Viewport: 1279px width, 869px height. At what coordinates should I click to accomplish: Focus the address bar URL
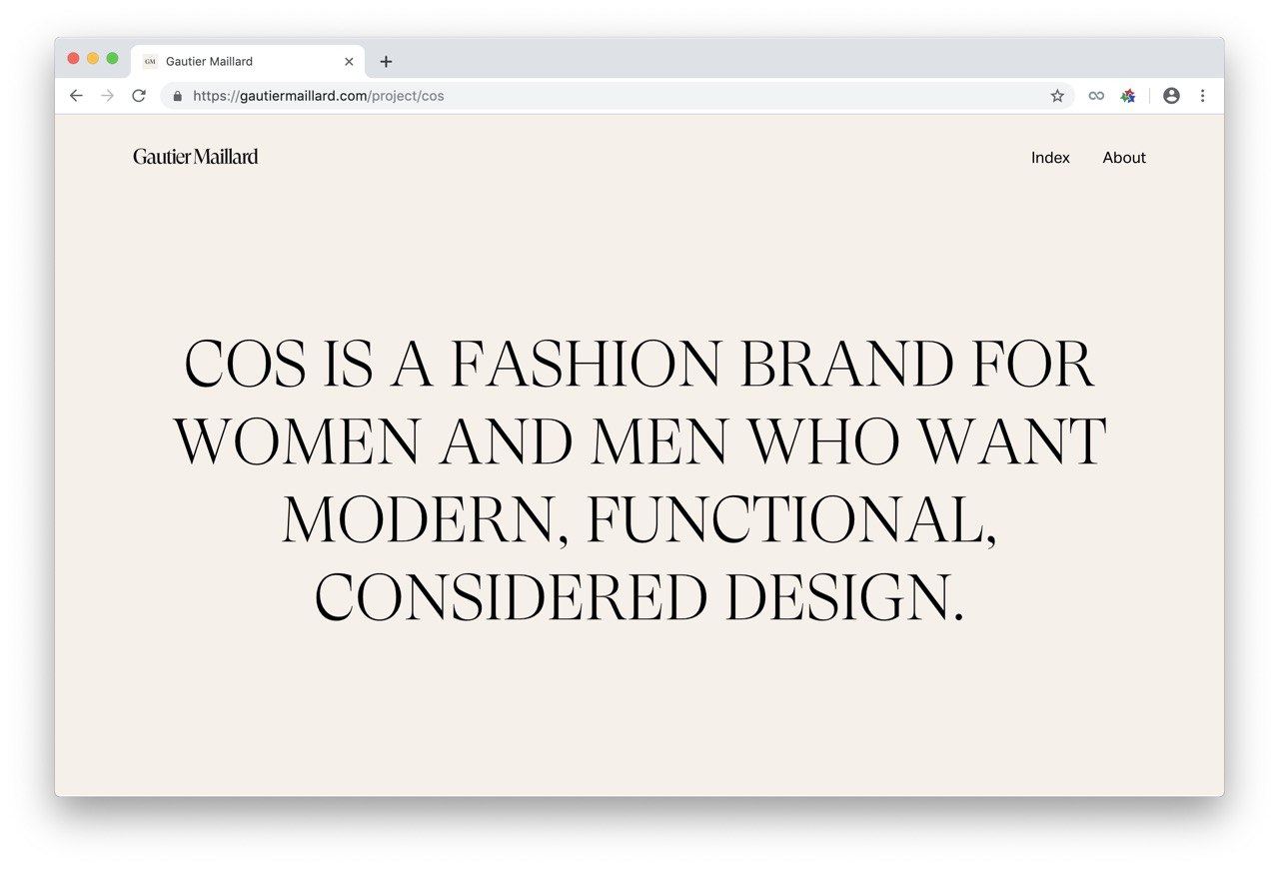617,96
